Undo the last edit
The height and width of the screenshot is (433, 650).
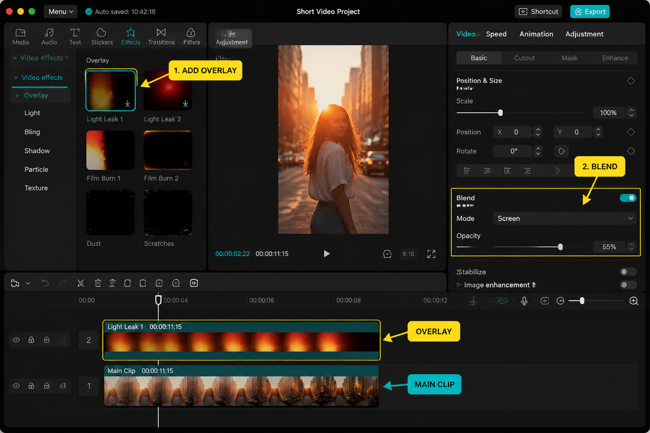45,283
